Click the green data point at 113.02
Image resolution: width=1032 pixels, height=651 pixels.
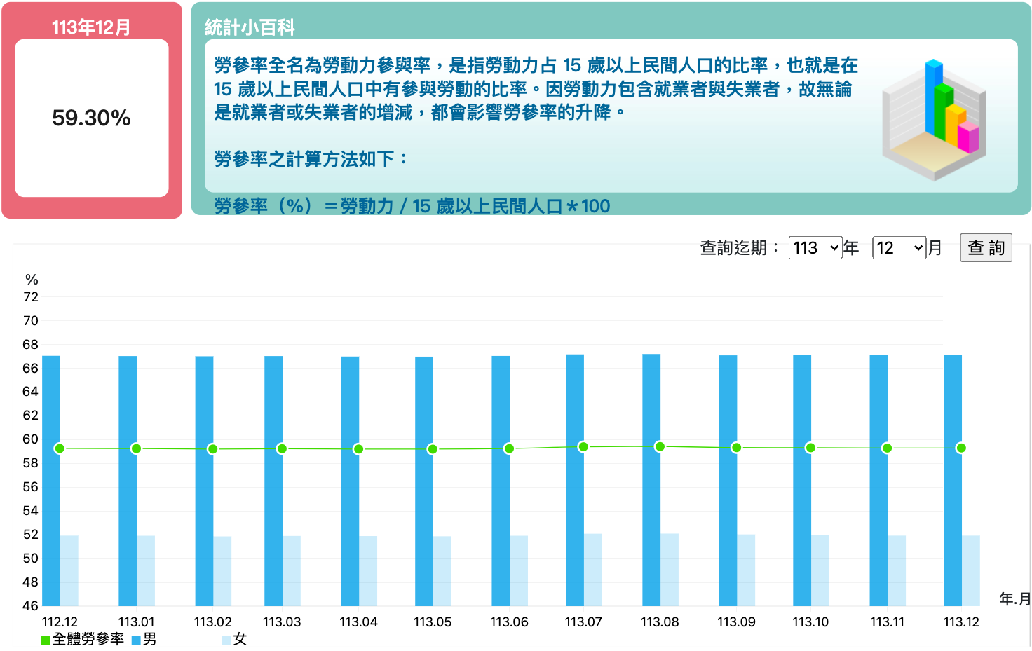tap(212, 449)
